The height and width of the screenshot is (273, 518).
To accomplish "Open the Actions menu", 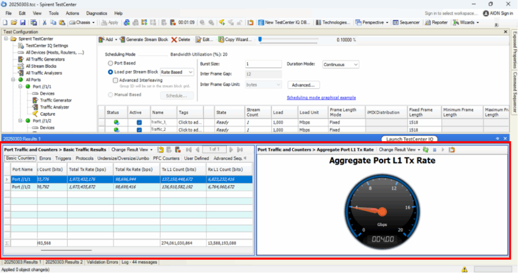I will pos(72,13).
